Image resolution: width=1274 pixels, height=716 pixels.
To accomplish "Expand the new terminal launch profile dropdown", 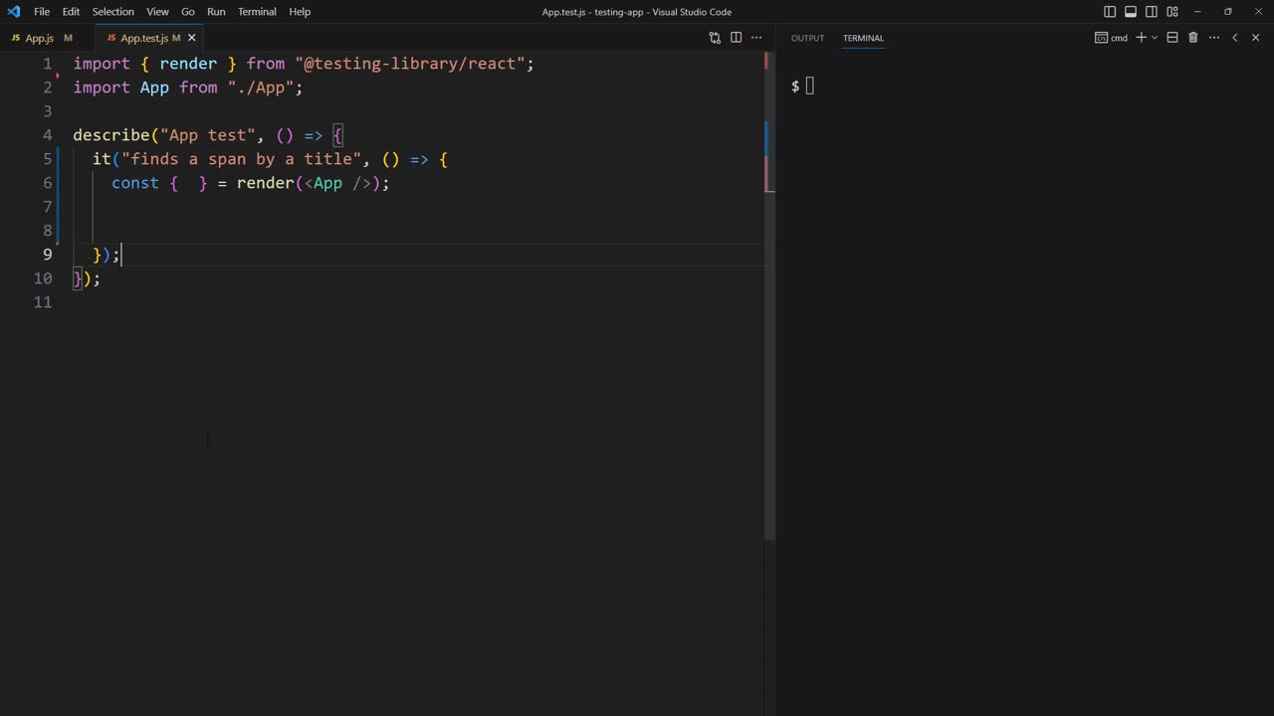I will pos(1155,38).
